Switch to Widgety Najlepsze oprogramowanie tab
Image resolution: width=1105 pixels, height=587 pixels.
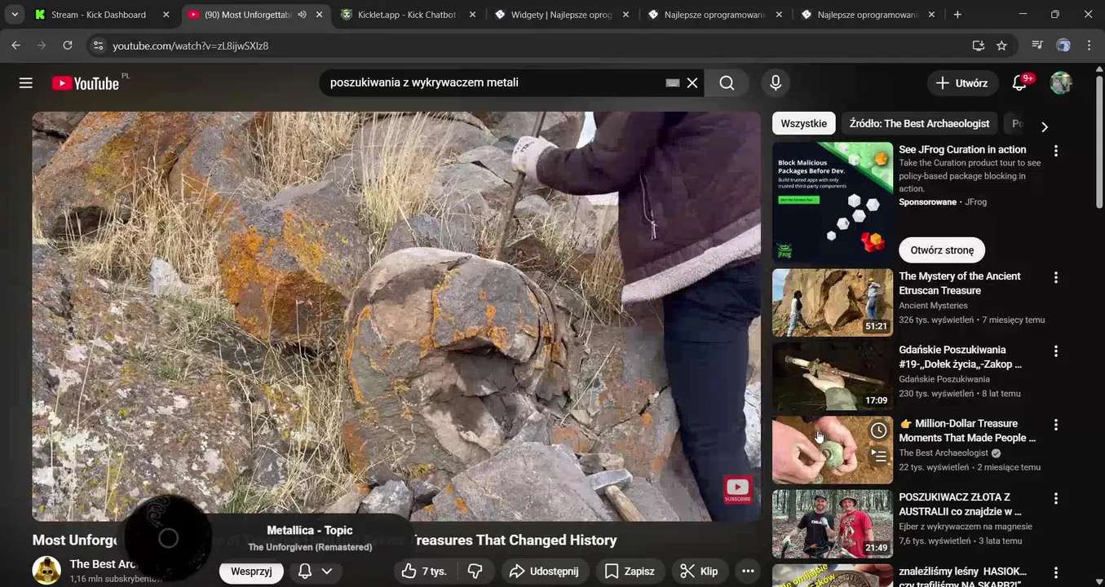pos(563,15)
